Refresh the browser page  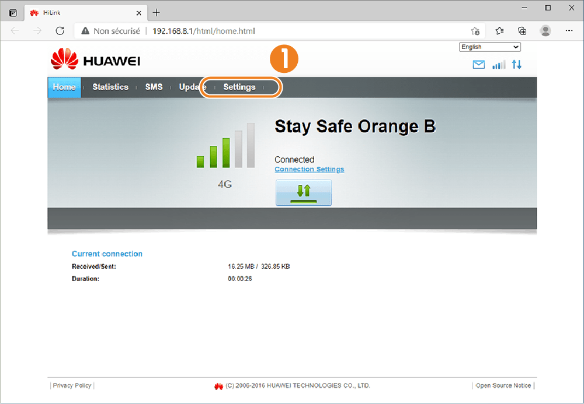tap(60, 31)
